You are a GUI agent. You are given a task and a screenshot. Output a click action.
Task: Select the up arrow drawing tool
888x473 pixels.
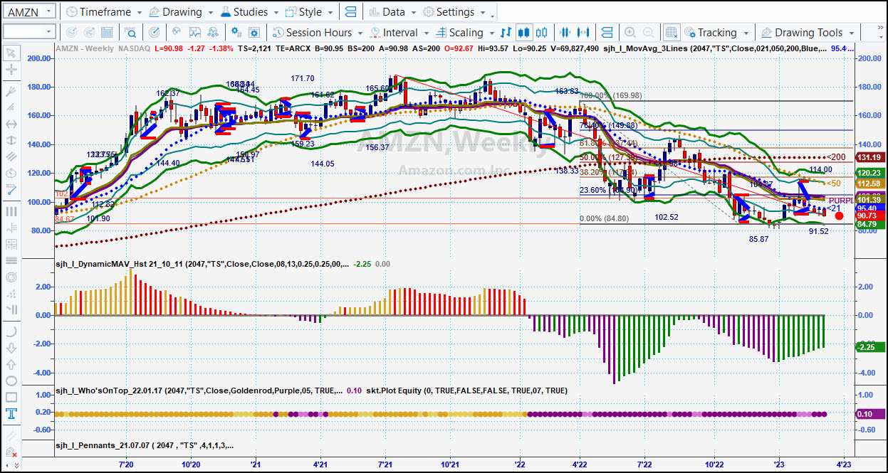click(x=11, y=364)
